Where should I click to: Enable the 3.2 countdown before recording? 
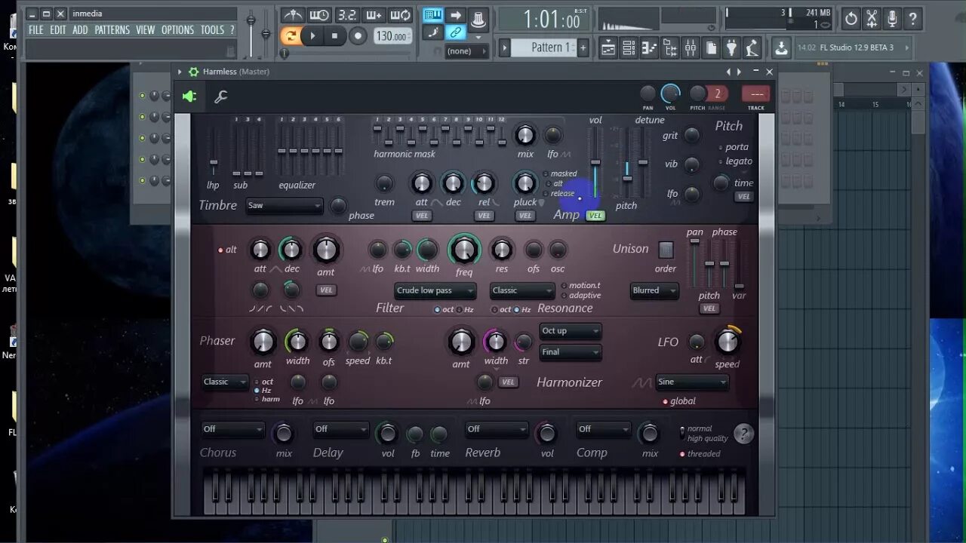(x=346, y=15)
